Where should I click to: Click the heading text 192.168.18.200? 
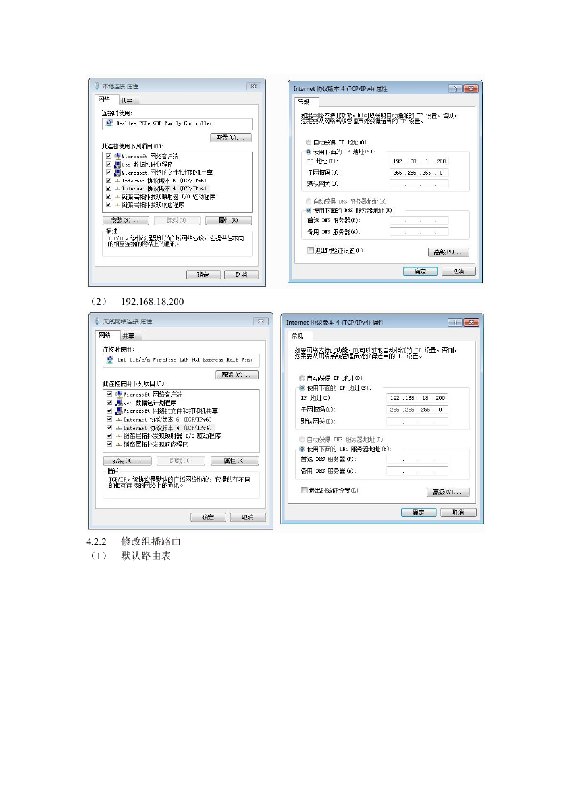(x=152, y=302)
